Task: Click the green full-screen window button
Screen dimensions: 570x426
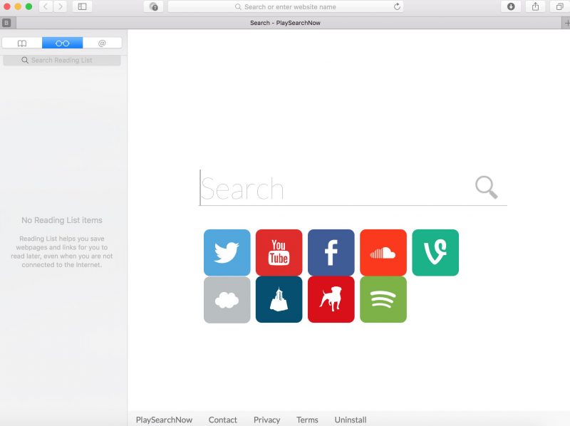Action: (28, 6)
